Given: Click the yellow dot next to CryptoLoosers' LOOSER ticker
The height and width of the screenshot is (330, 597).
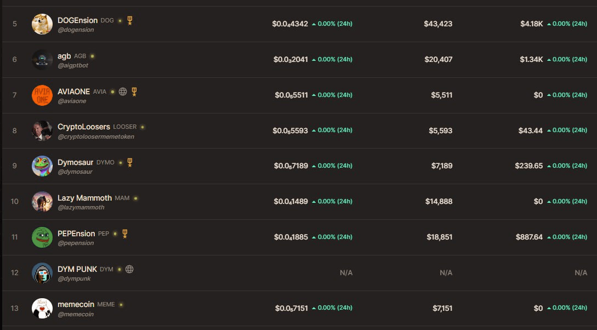Looking at the screenshot, I should (x=143, y=127).
